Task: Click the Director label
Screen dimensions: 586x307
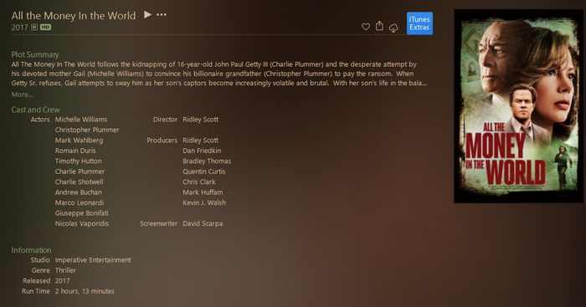Action: pyautogui.click(x=165, y=120)
